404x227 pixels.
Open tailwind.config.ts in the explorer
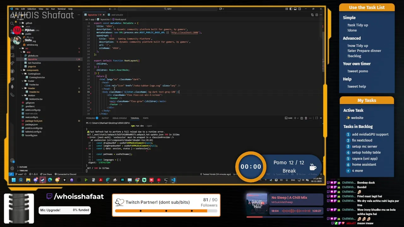point(33,132)
